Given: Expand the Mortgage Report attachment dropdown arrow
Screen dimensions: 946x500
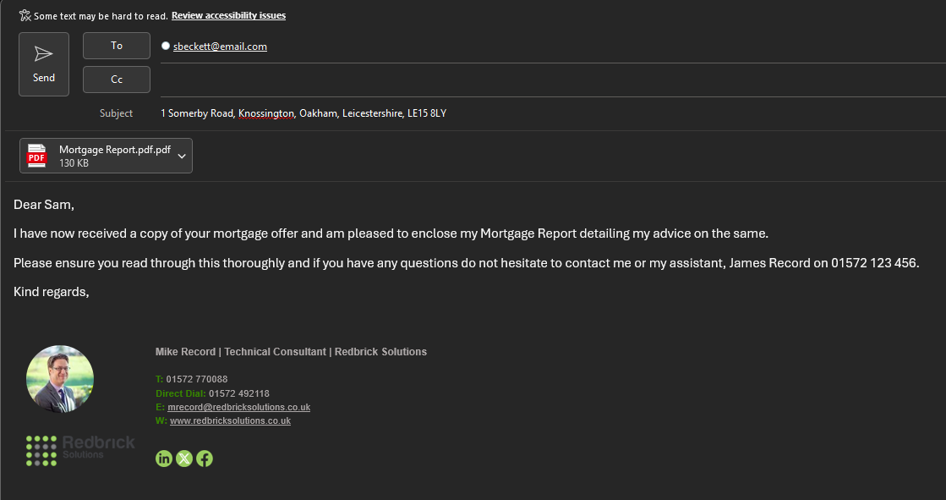Looking at the screenshot, I should click(182, 157).
